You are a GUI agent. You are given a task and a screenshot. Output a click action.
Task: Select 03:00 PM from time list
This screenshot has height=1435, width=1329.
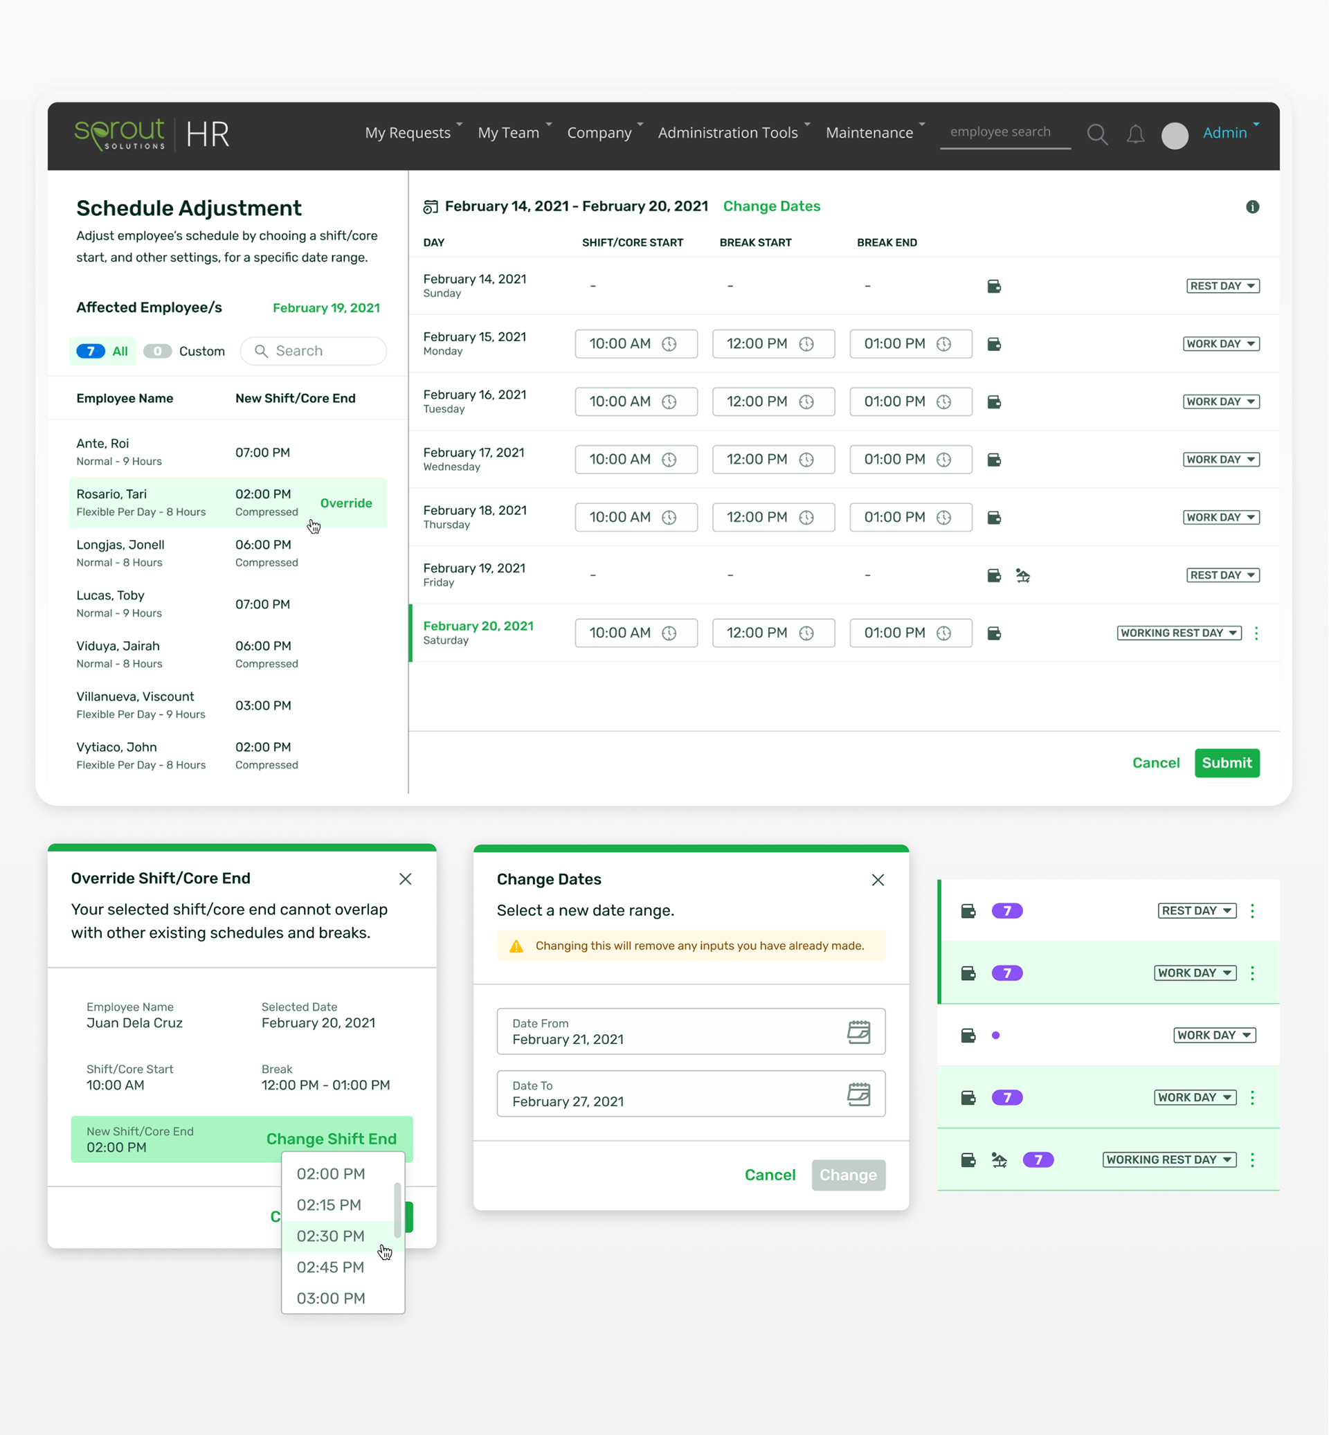pyautogui.click(x=338, y=1299)
